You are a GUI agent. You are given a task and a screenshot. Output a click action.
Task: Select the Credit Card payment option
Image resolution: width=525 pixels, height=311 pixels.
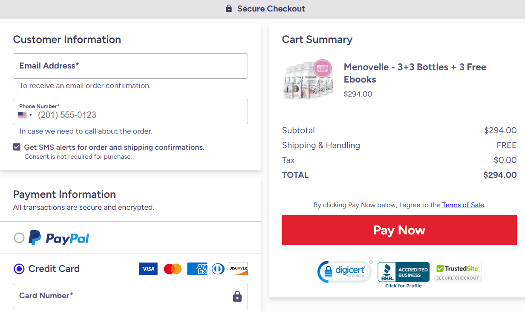[19, 268]
